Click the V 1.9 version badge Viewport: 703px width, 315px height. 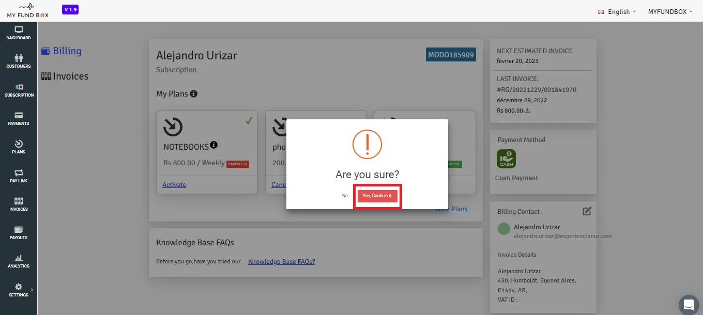[x=70, y=10]
